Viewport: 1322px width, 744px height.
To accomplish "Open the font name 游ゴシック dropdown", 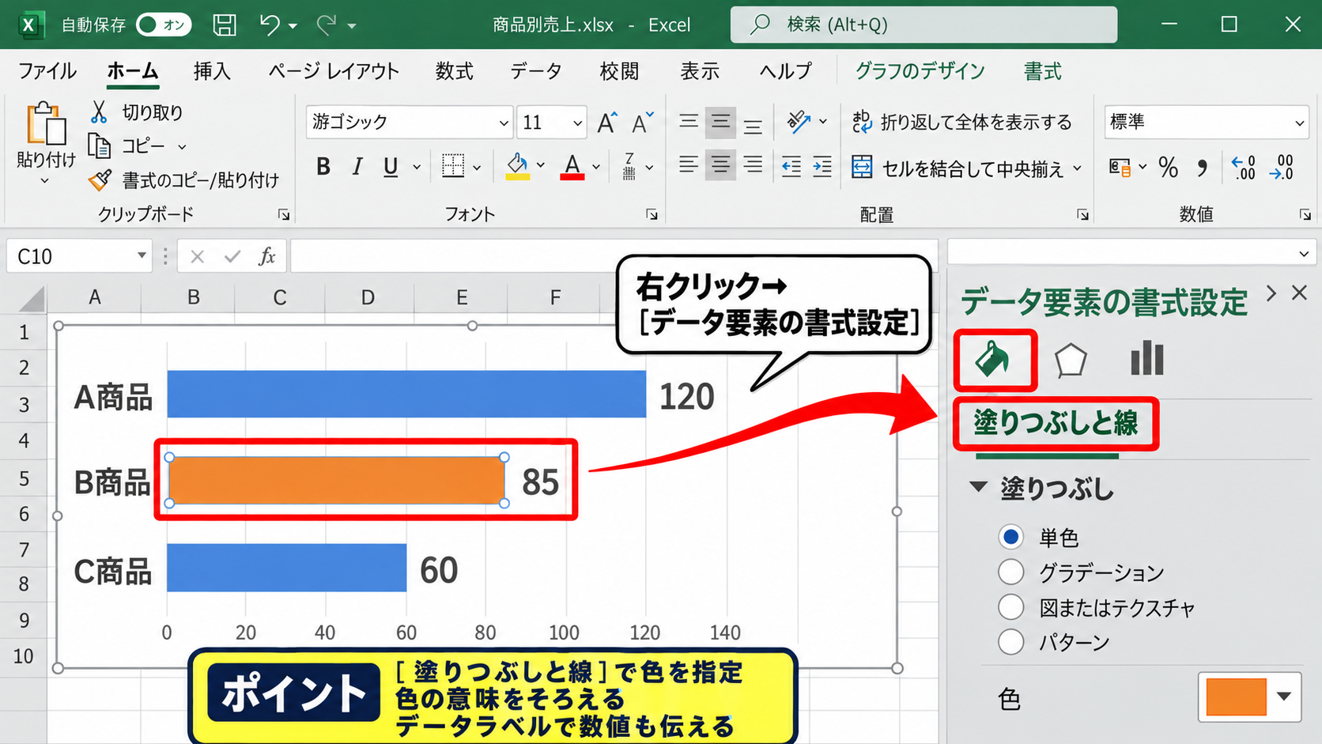I will pos(504,123).
